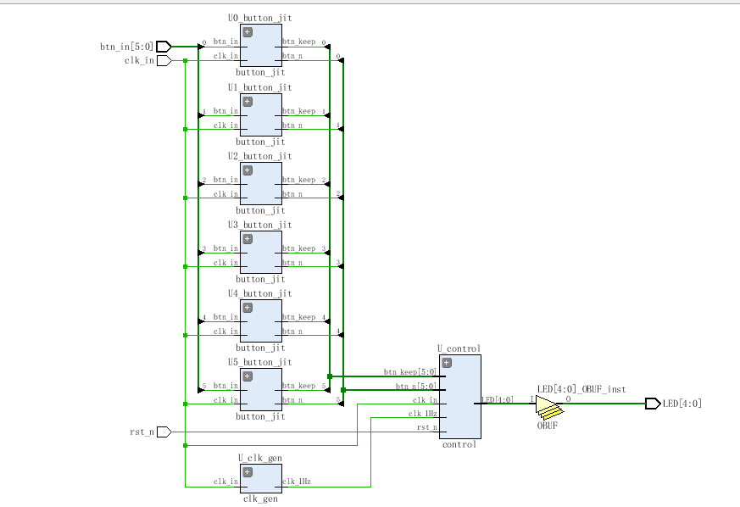Click the btn_keep pin on U0_button_jit
Screen dimensions: 740x507
[x=298, y=42]
